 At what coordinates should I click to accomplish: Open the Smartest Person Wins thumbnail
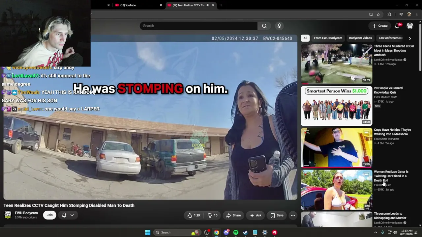[336, 106]
